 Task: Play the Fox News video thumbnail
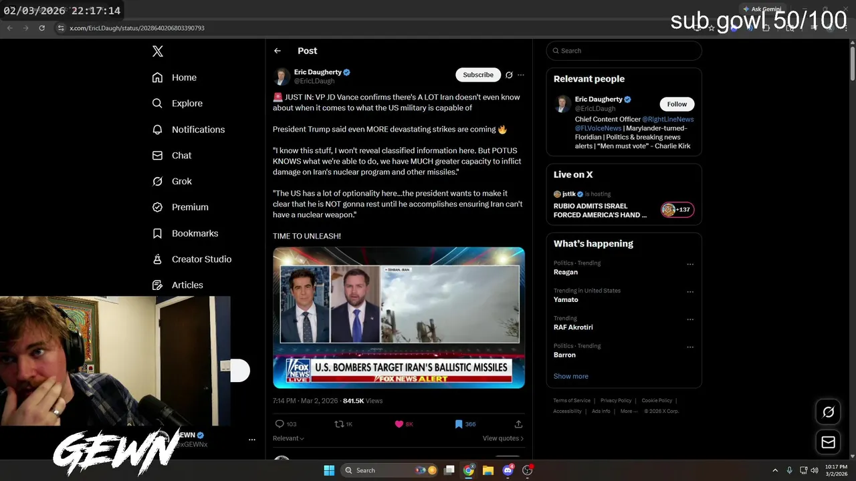pyautogui.click(x=399, y=318)
